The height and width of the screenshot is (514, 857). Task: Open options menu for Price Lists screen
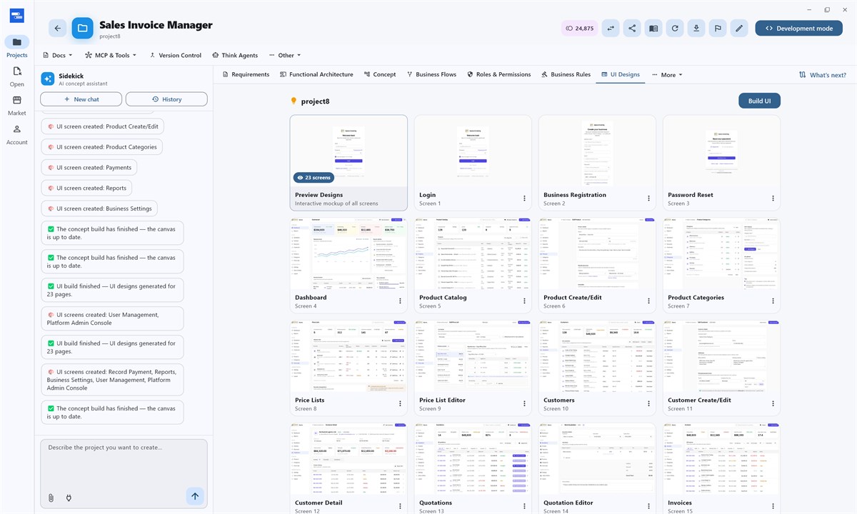[x=400, y=404]
